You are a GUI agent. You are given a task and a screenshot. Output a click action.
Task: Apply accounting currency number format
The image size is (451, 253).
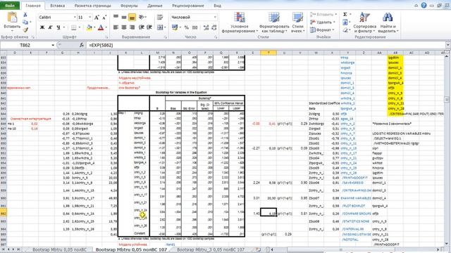[175, 27]
